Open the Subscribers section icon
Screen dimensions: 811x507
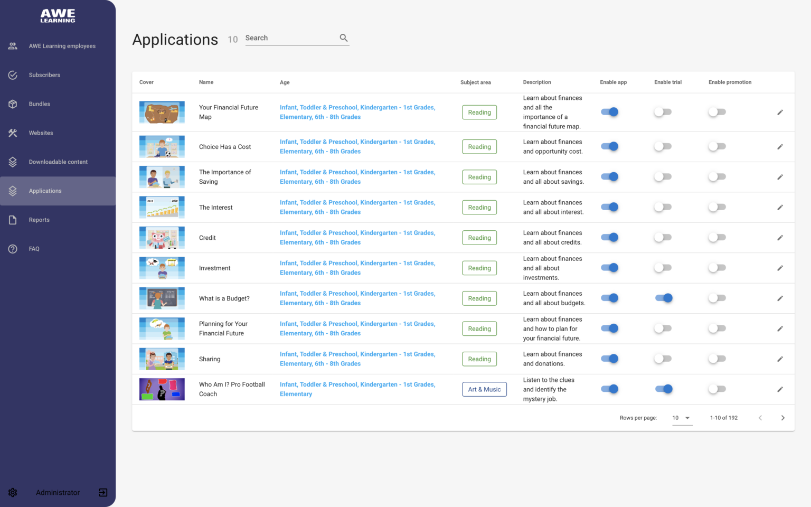[13, 75]
